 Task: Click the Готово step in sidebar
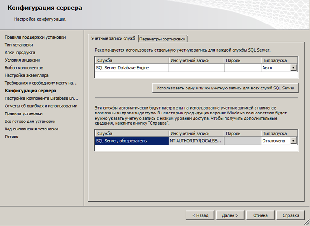click(11, 137)
